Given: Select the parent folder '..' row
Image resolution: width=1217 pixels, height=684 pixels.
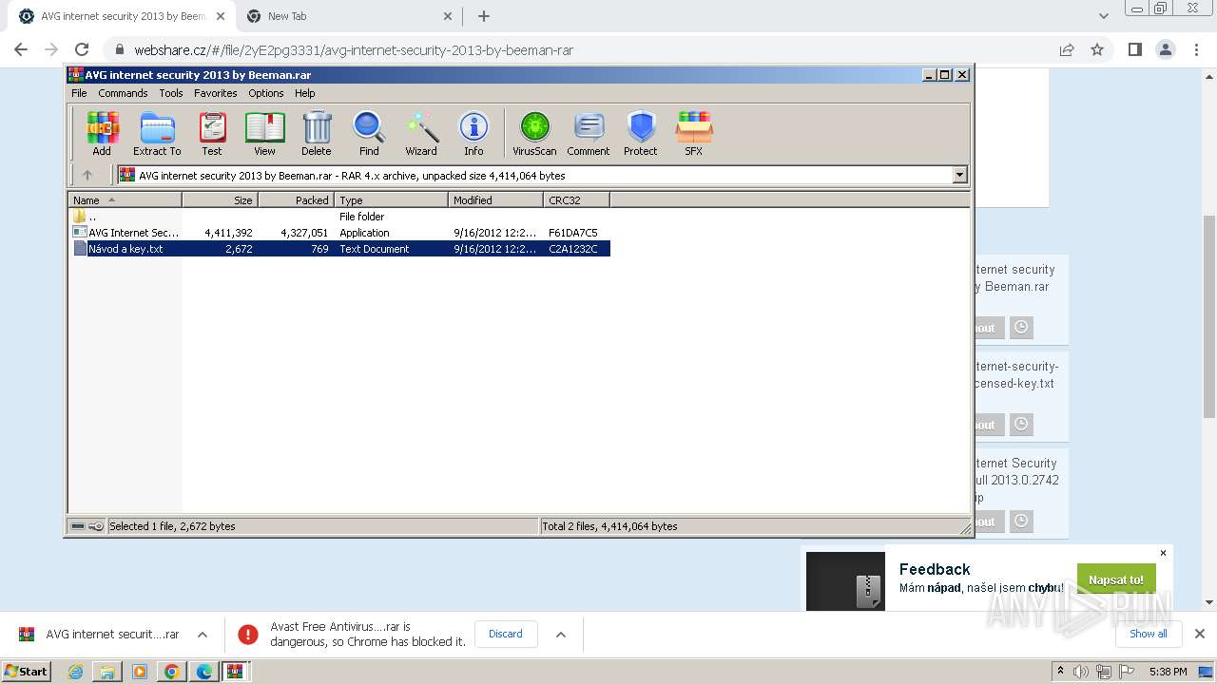Looking at the screenshot, I should click(x=339, y=217).
